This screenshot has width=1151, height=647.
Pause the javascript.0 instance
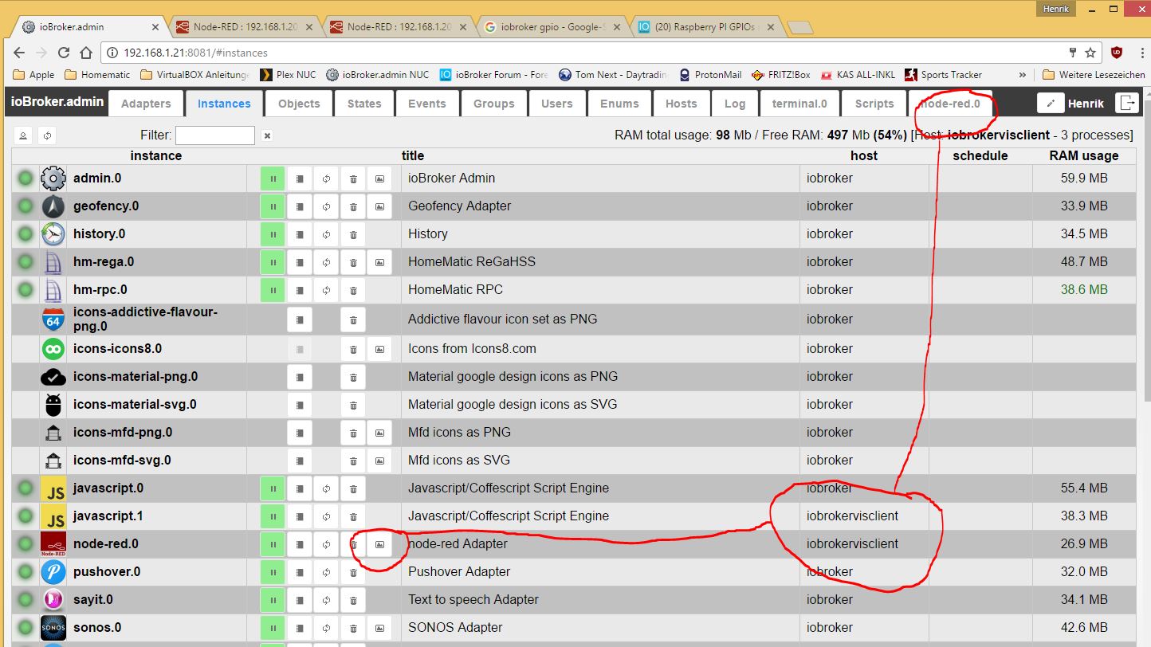coord(273,488)
